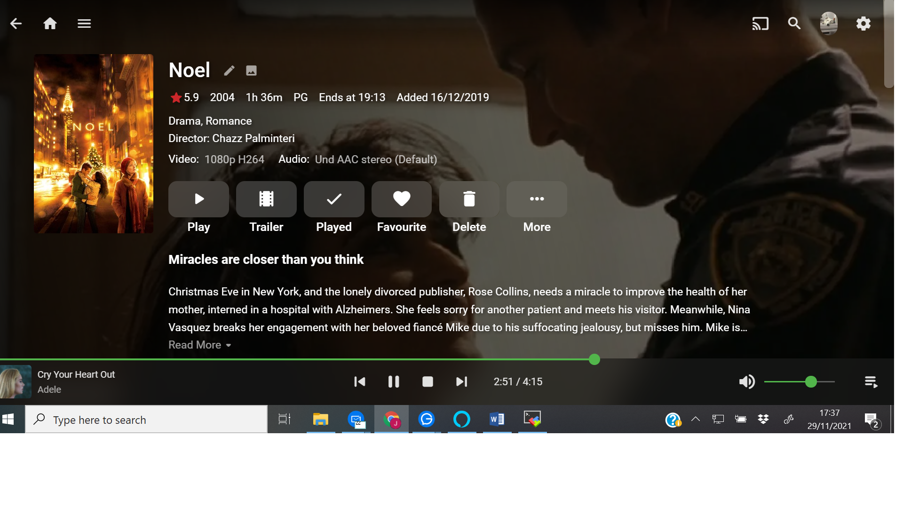Open search with magnifier icon

[x=794, y=24]
